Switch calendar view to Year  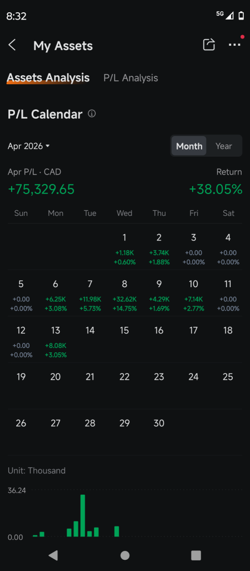tap(223, 146)
